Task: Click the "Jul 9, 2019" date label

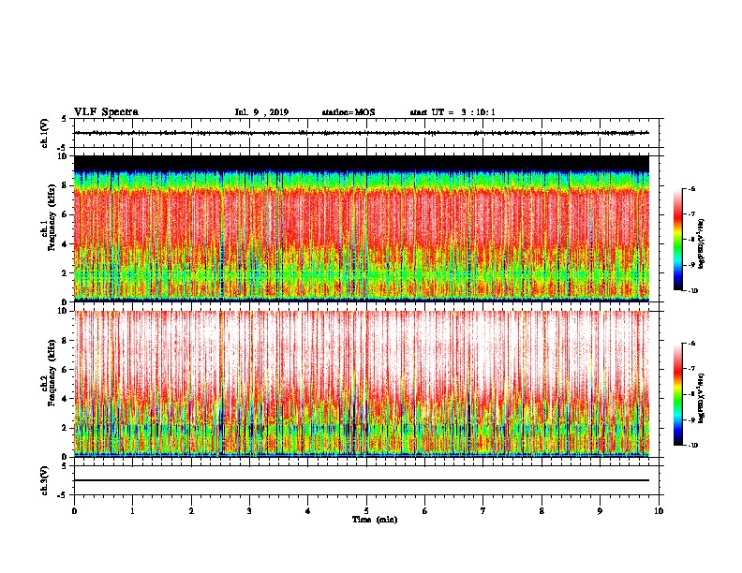Action: [x=261, y=112]
